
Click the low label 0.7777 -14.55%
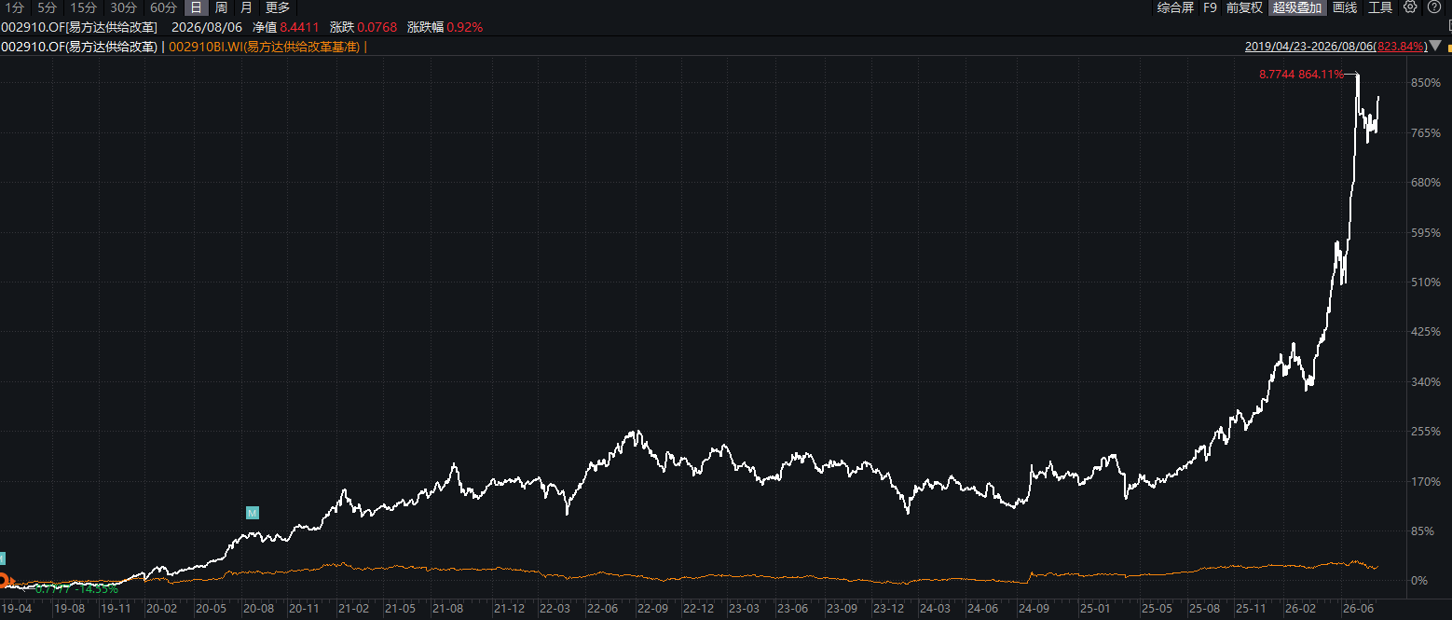(x=76, y=588)
